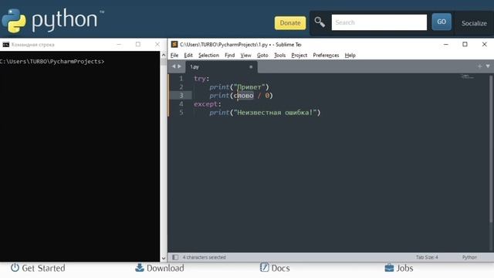The height and width of the screenshot is (278, 494).
Task: Open the Project menu
Action: pyautogui.click(x=299, y=55)
